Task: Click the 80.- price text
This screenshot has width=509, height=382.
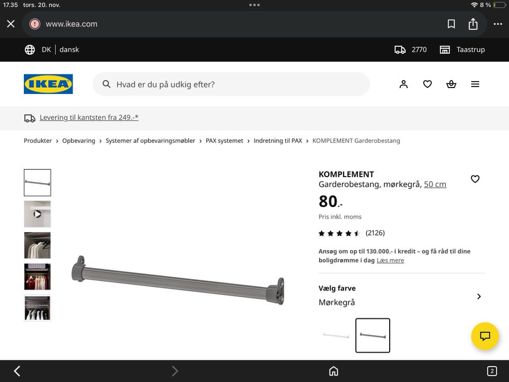Action: [330, 202]
